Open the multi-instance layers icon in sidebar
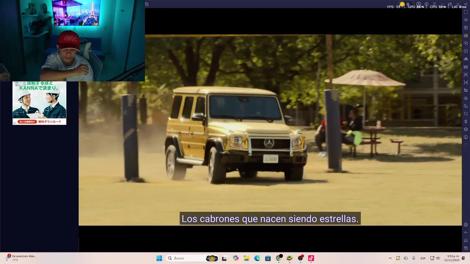 tap(466, 129)
